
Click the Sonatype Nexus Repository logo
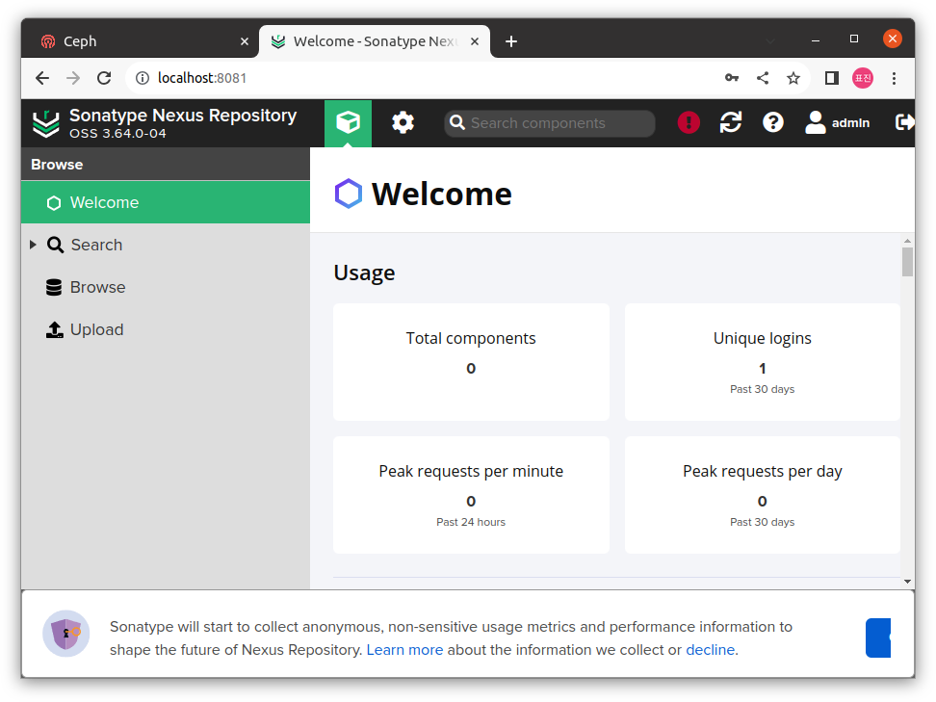coord(46,123)
